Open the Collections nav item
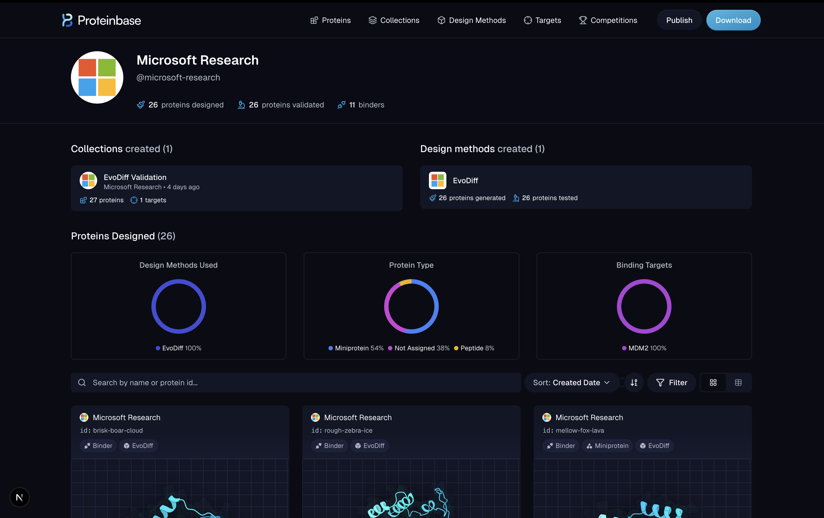 pyautogui.click(x=394, y=20)
